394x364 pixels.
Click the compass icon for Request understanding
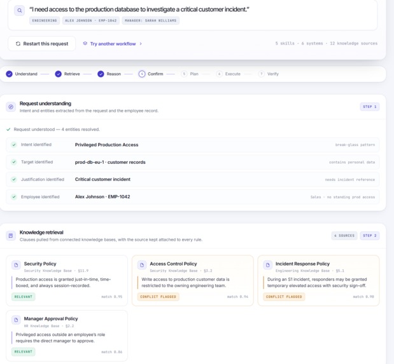pyautogui.click(x=11, y=107)
